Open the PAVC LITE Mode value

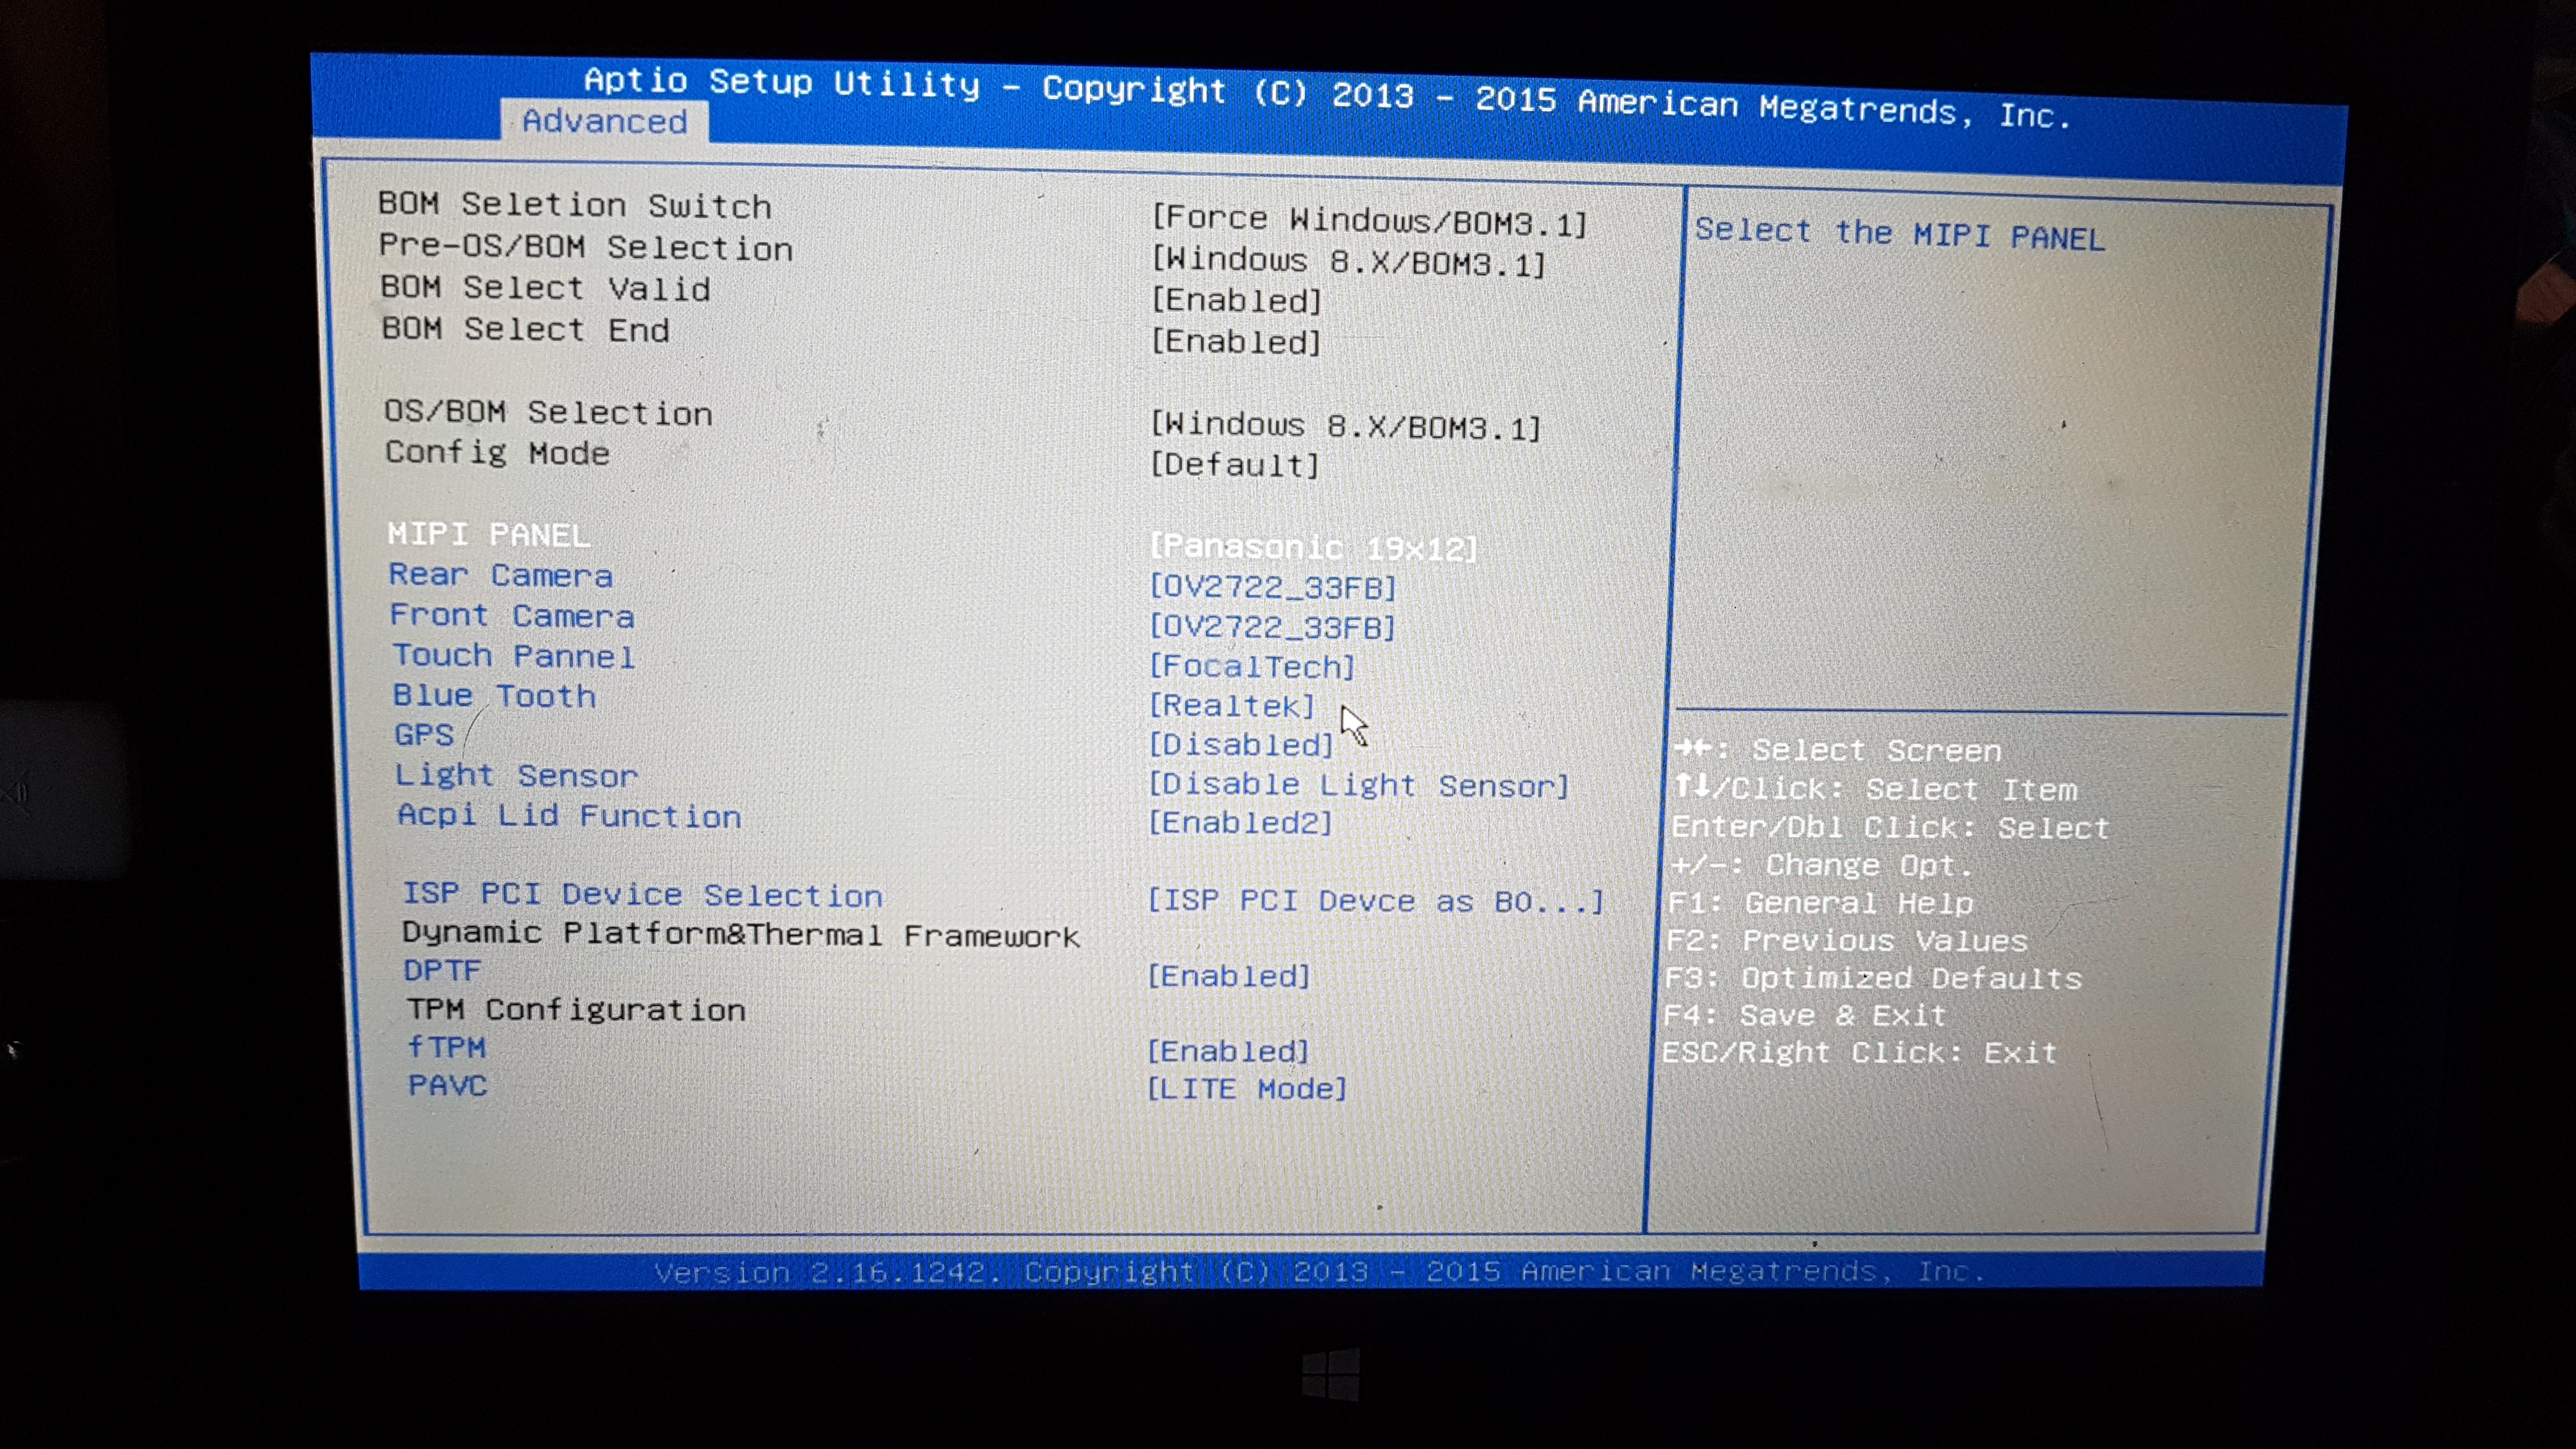coord(1247,1089)
